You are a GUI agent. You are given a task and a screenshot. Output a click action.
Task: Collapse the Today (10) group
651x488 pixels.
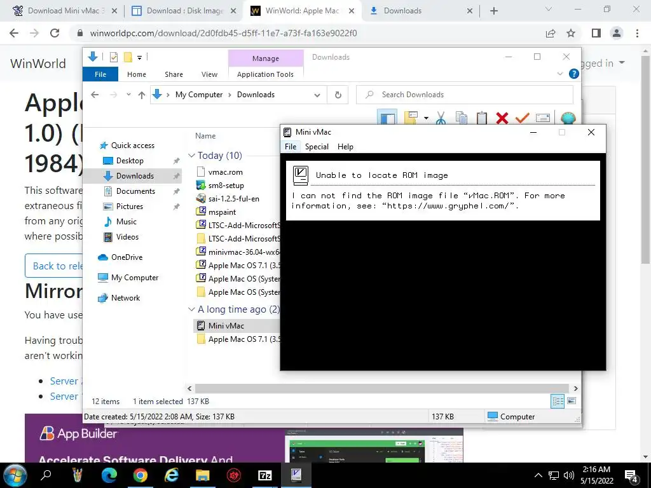(x=192, y=156)
